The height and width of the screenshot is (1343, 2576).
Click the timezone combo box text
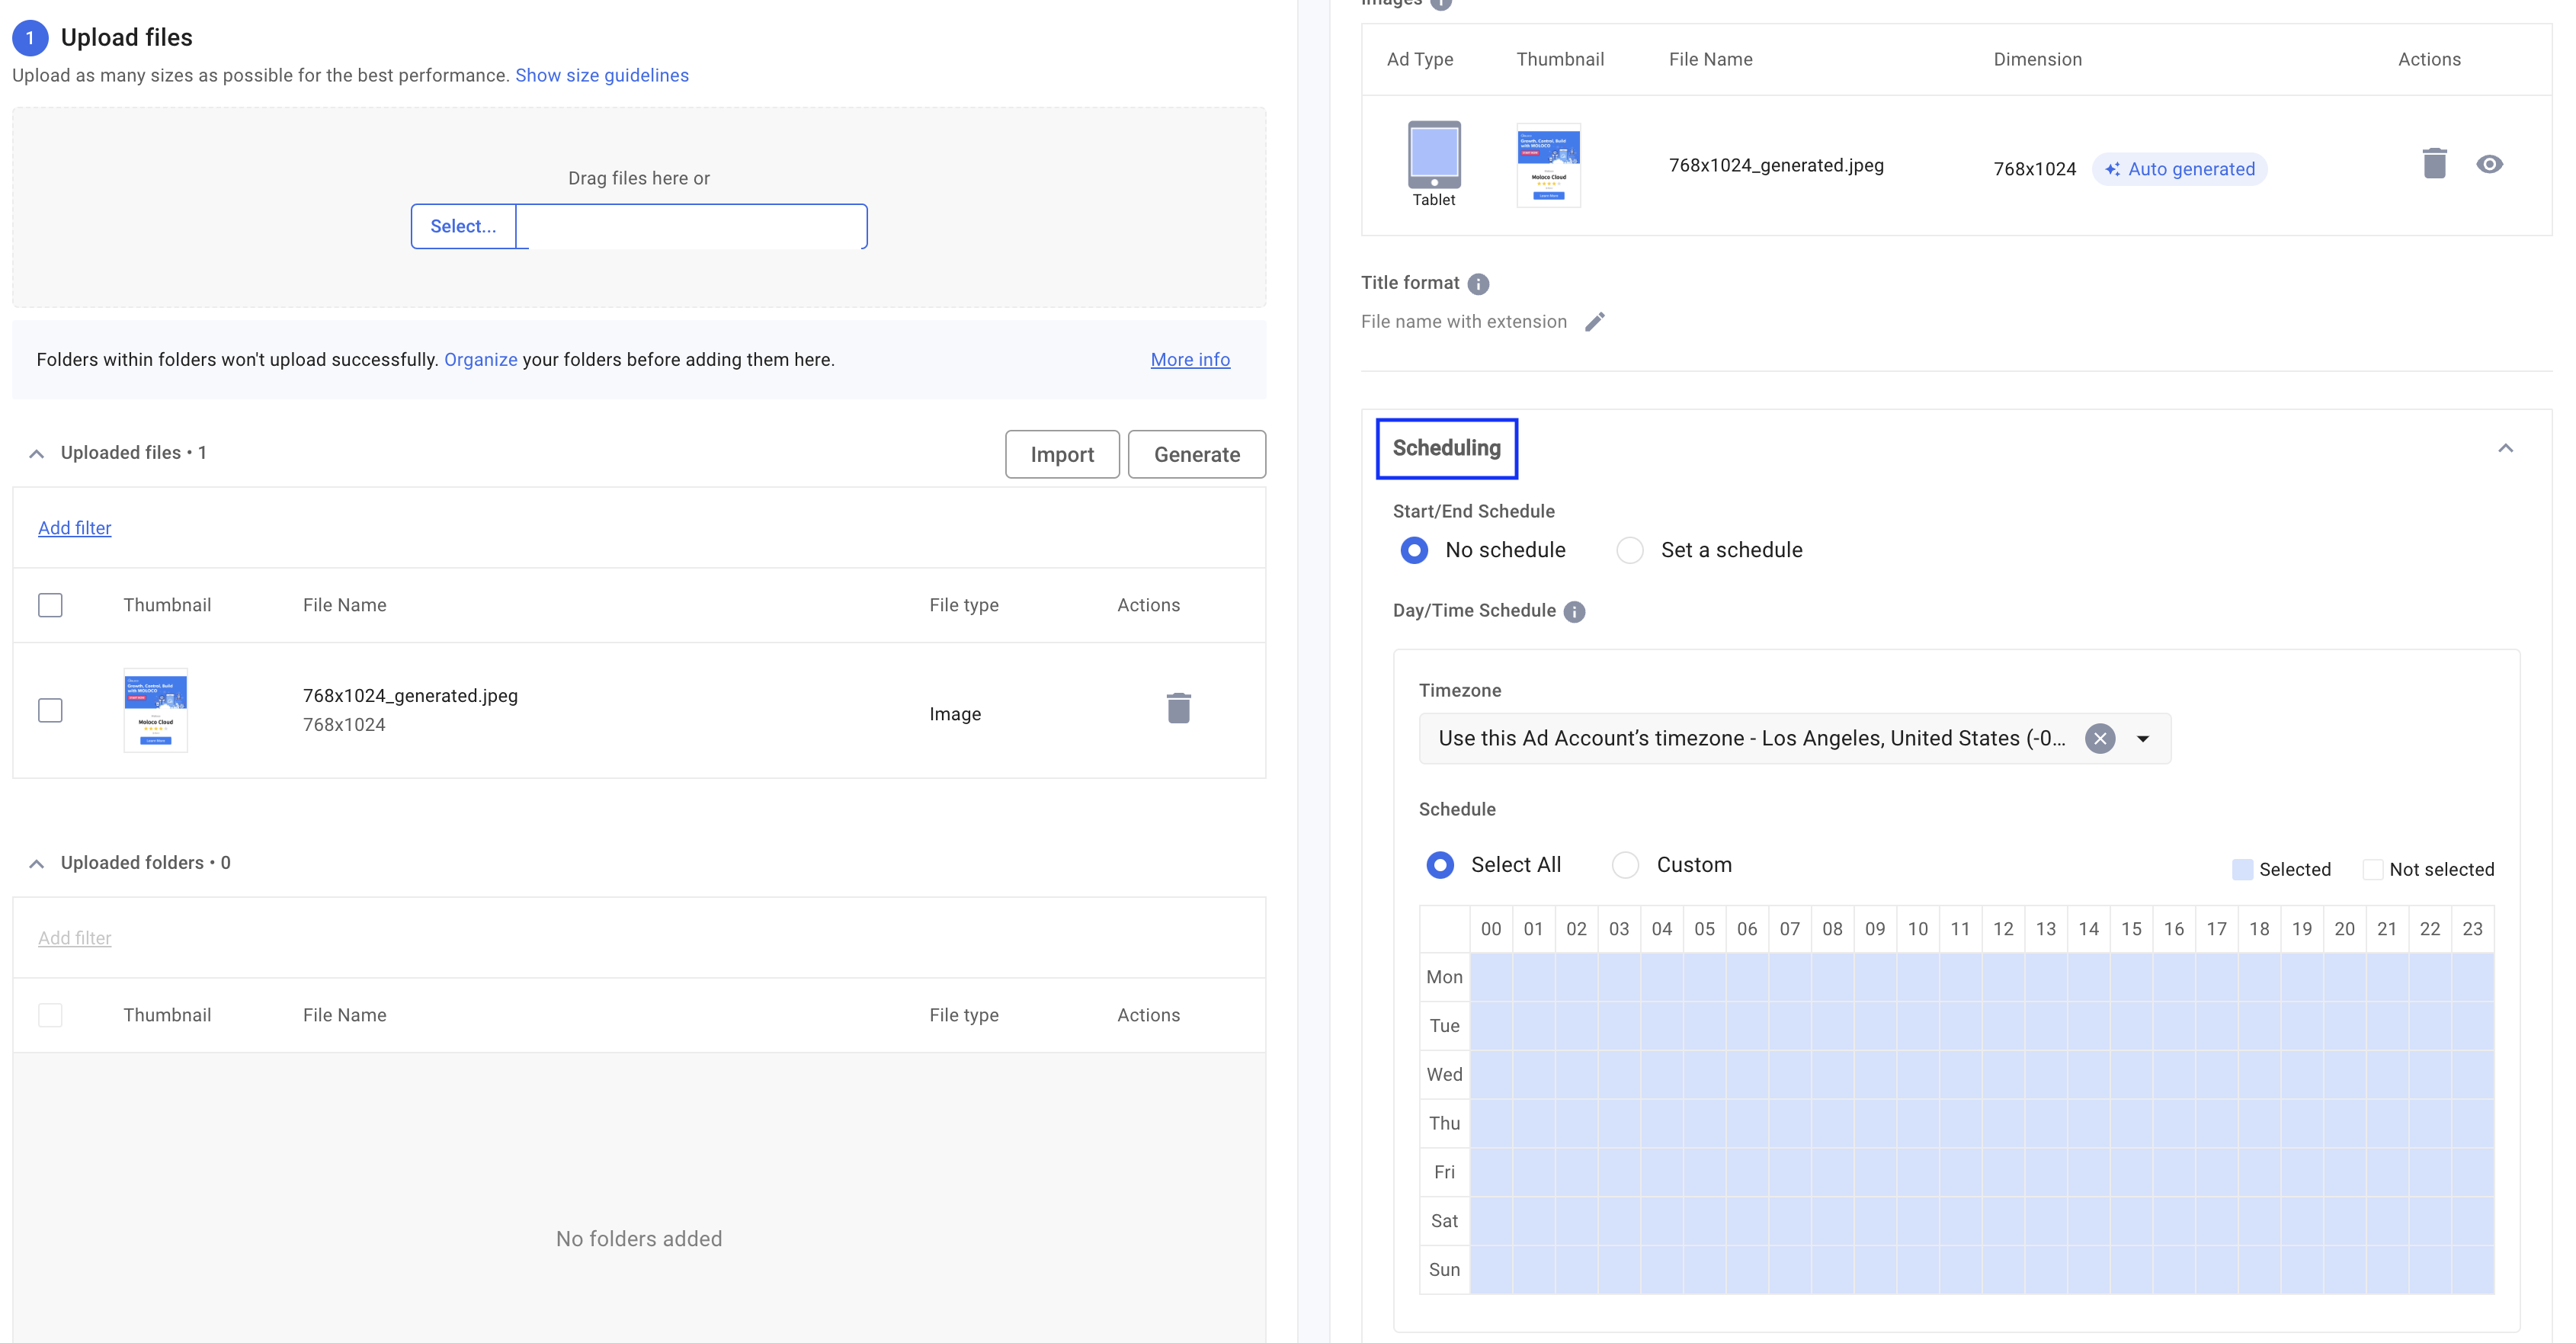[1751, 739]
